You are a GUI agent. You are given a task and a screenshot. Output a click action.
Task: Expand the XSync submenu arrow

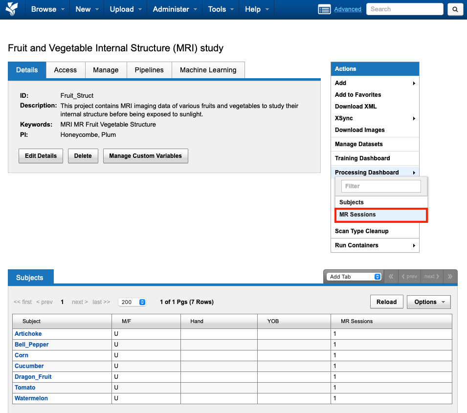[x=414, y=118]
